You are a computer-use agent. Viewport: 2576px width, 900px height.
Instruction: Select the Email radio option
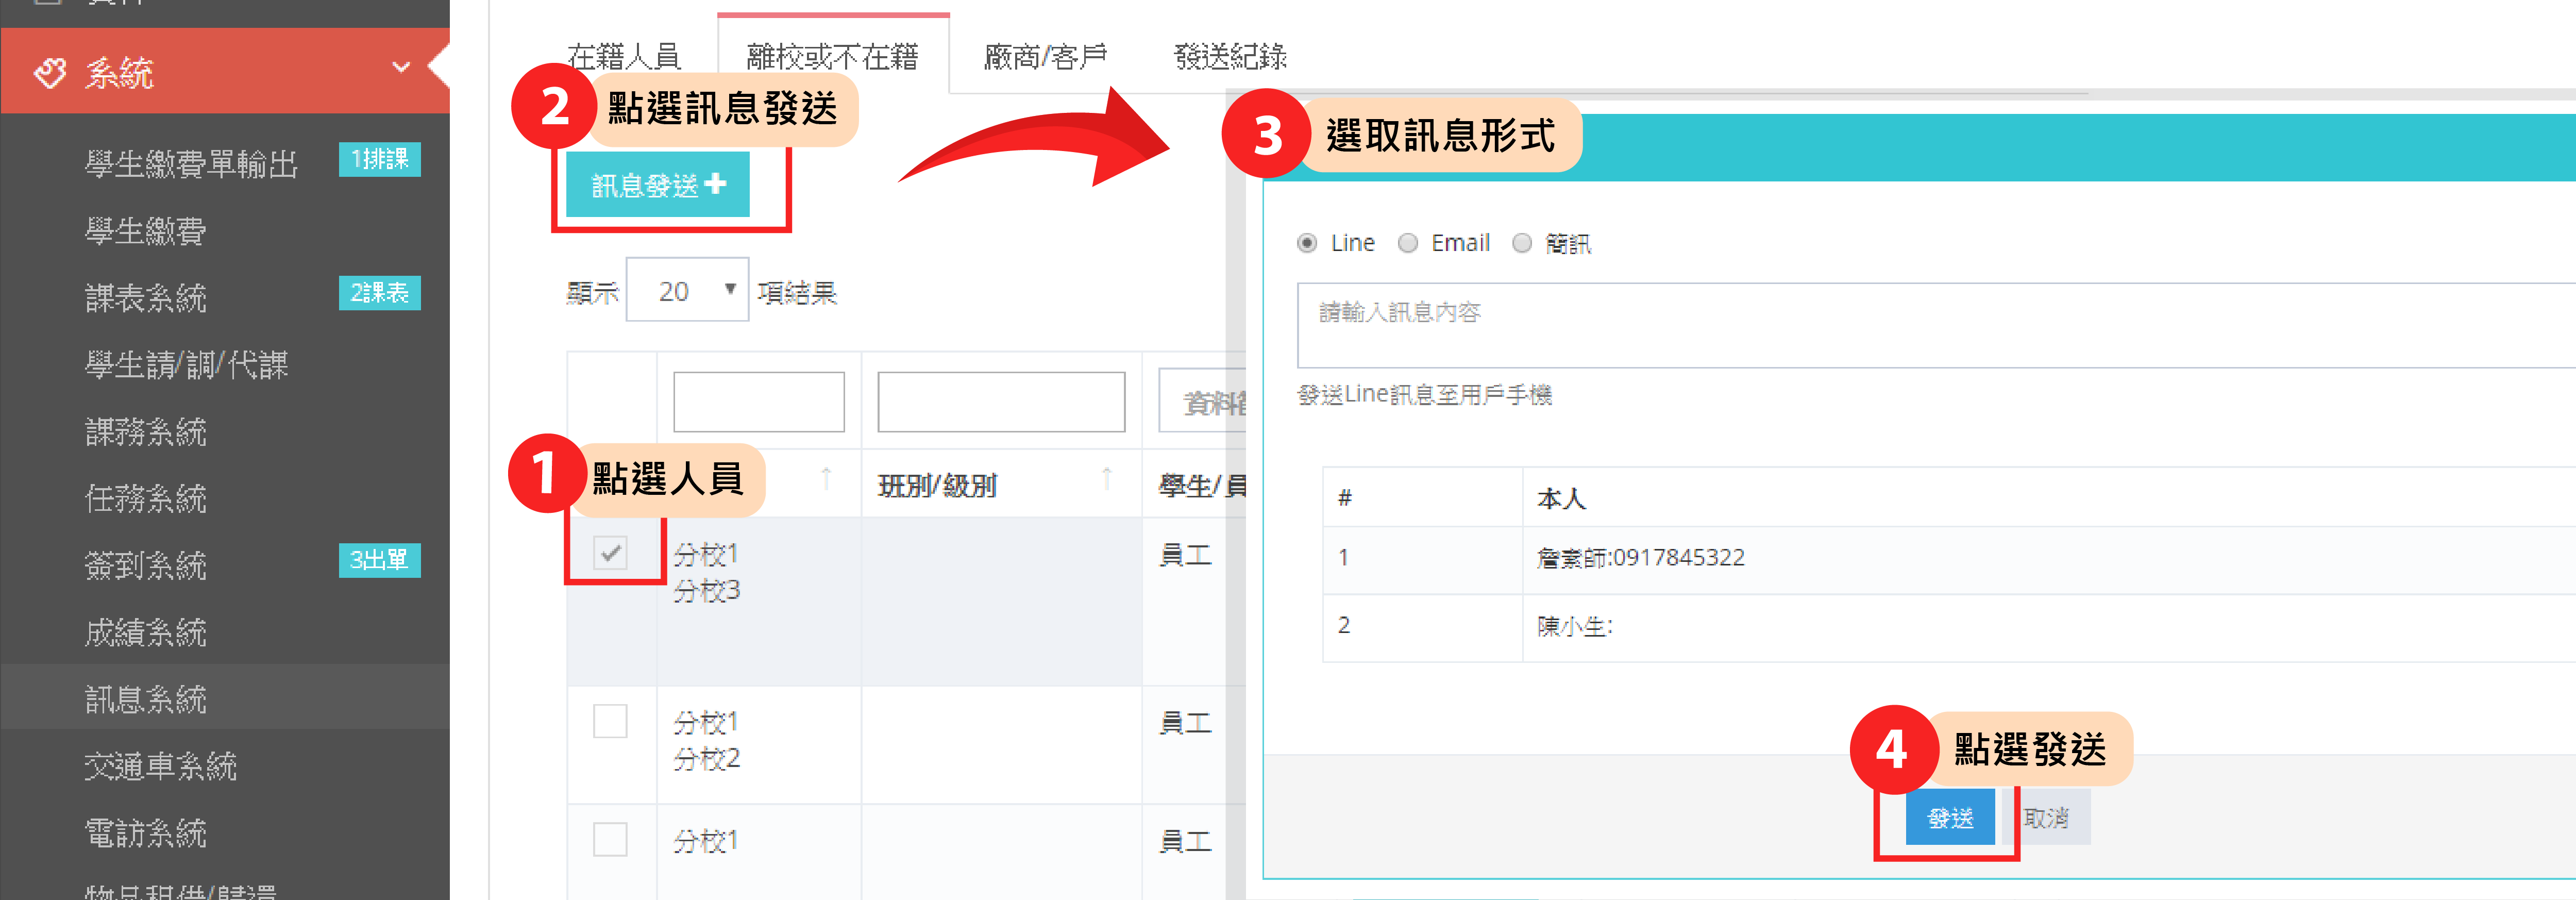(x=1408, y=243)
